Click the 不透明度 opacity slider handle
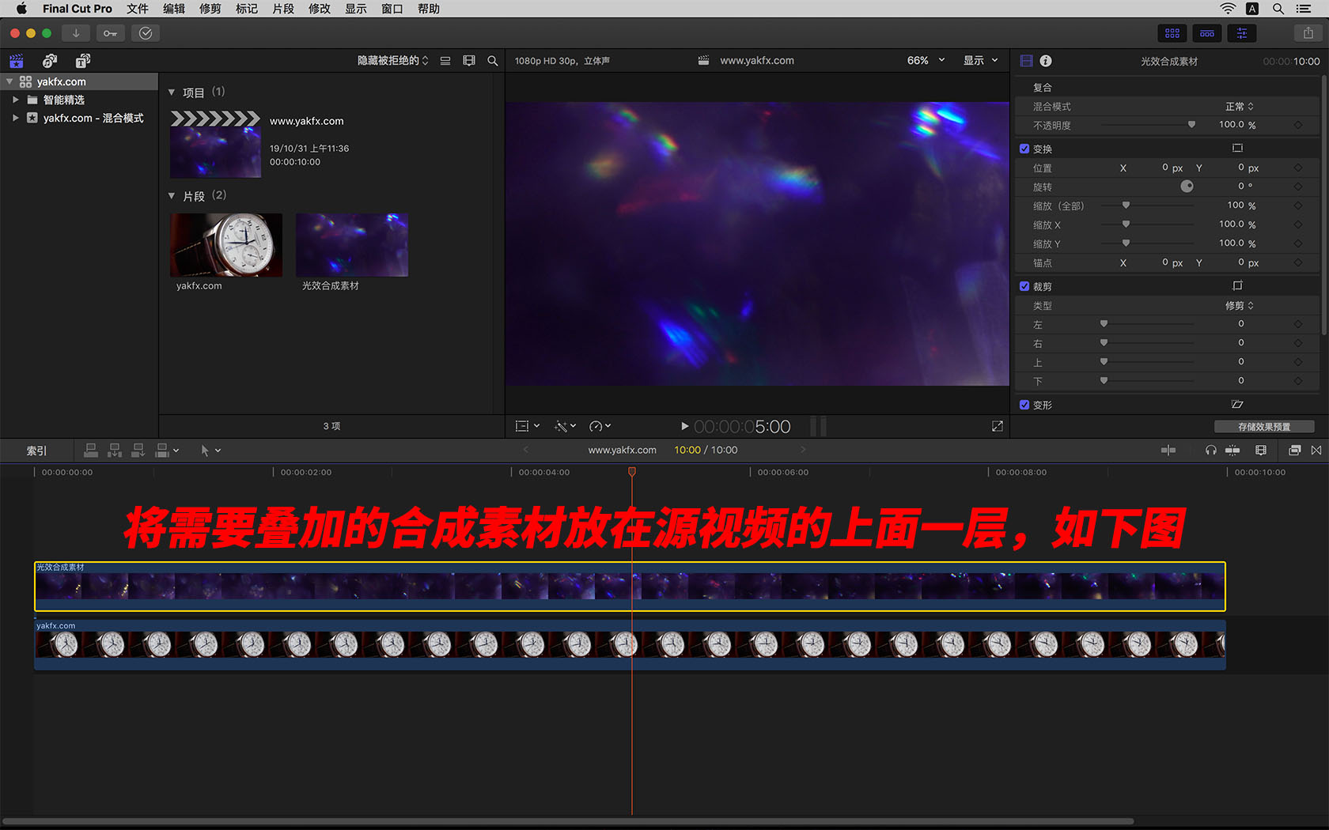The image size is (1329, 830). [1191, 125]
